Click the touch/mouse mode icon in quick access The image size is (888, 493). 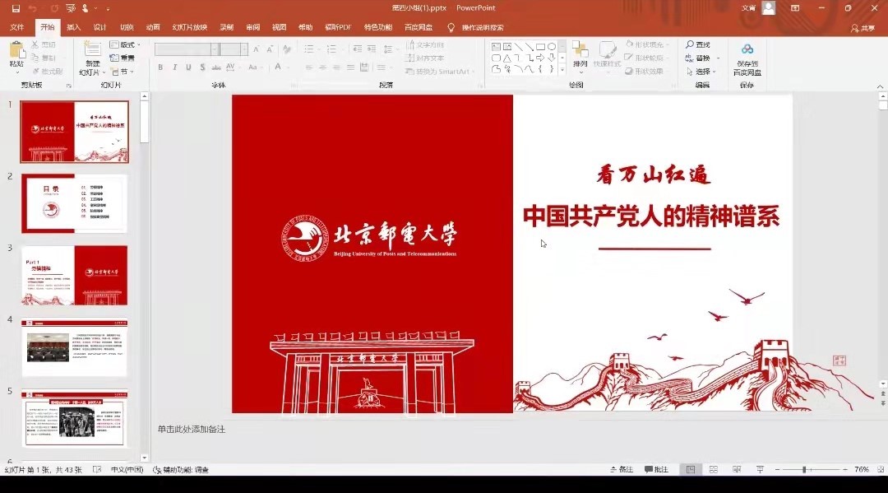pyautogui.click(x=85, y=8)
